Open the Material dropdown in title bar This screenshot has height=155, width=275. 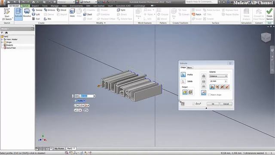(x=73, y=2)
